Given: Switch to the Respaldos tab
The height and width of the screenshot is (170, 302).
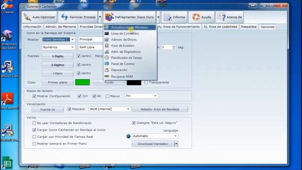Looking at the screenshot, I should 249,27.
